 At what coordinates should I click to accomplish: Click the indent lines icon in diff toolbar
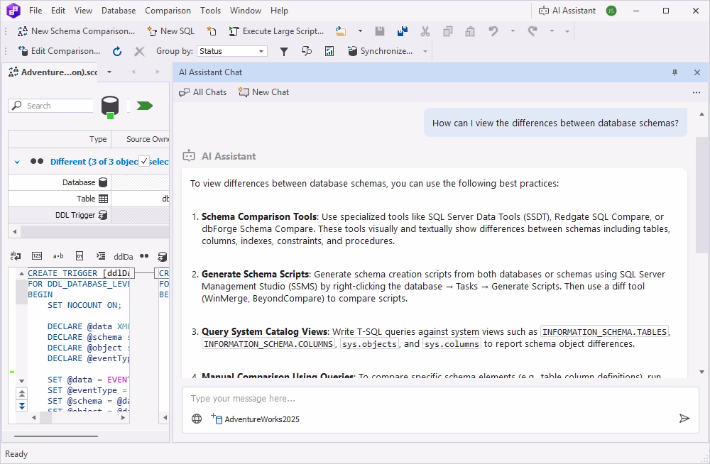coord(101,256)
